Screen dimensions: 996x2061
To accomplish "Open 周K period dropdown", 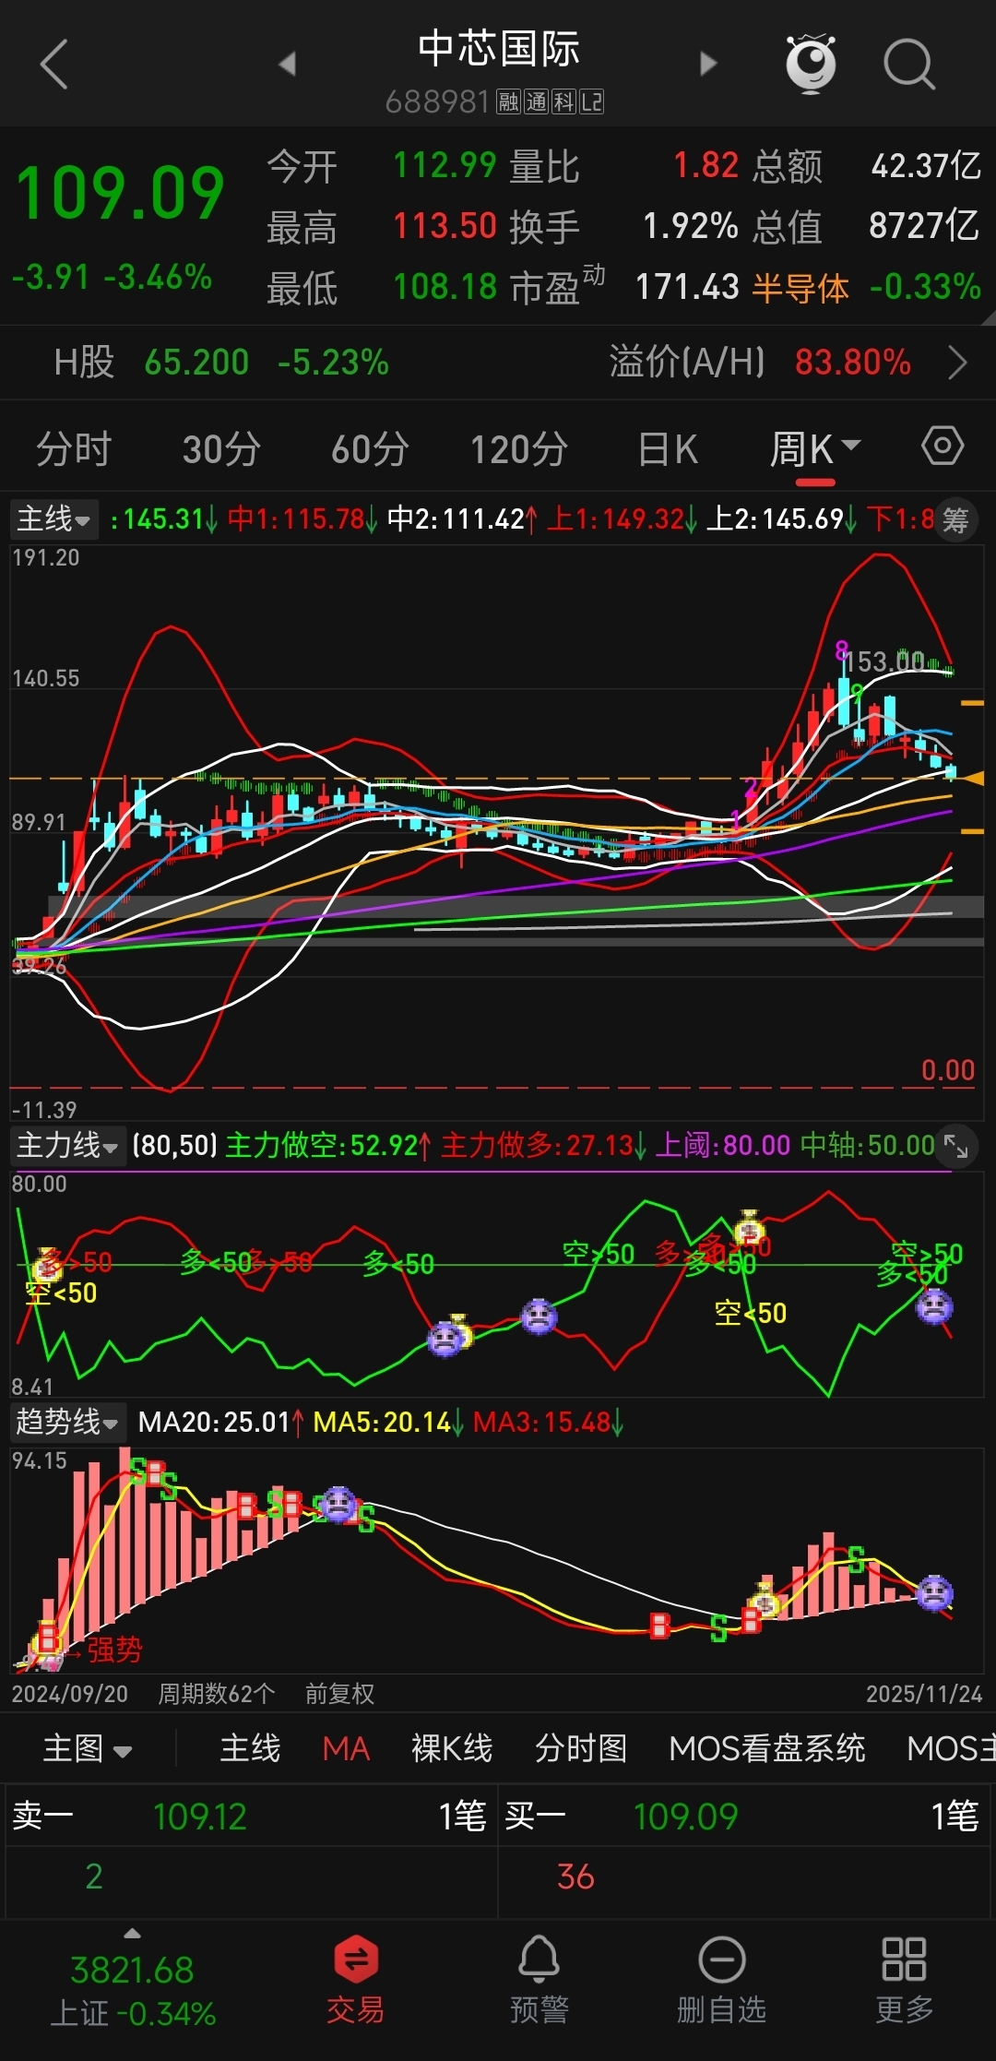I will click(x=815, y=450).
